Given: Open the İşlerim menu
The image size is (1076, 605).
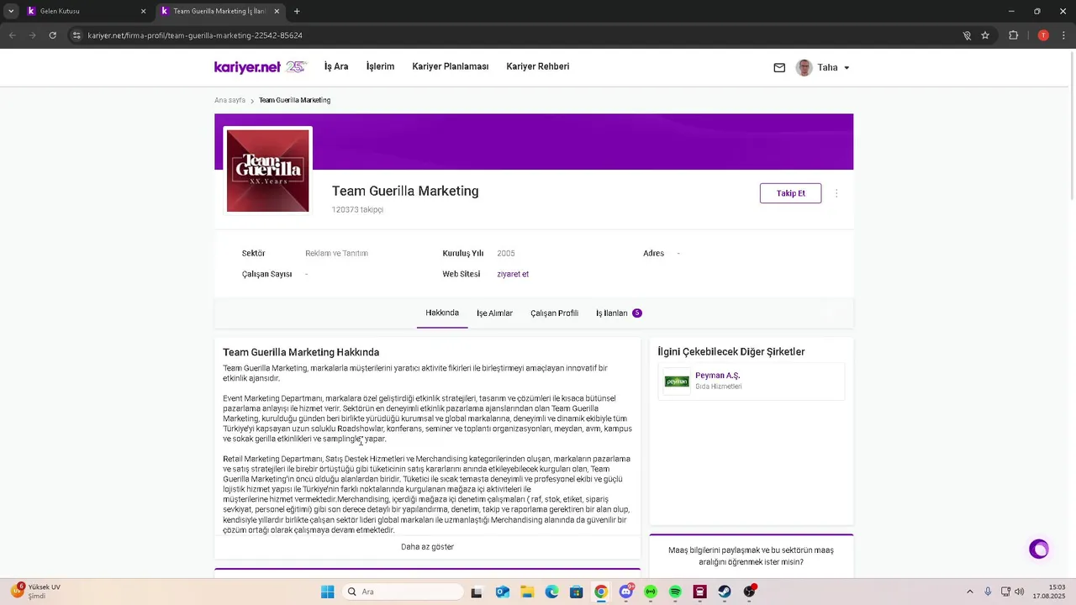Looking at the screenshot, I should click(380, 66).
